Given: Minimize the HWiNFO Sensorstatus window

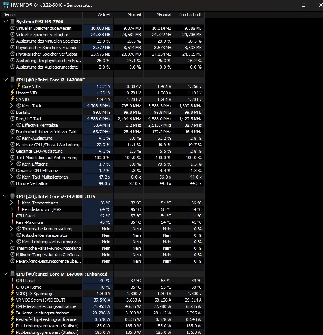Looking at the screenshot, I should click(x=286, y=5).
